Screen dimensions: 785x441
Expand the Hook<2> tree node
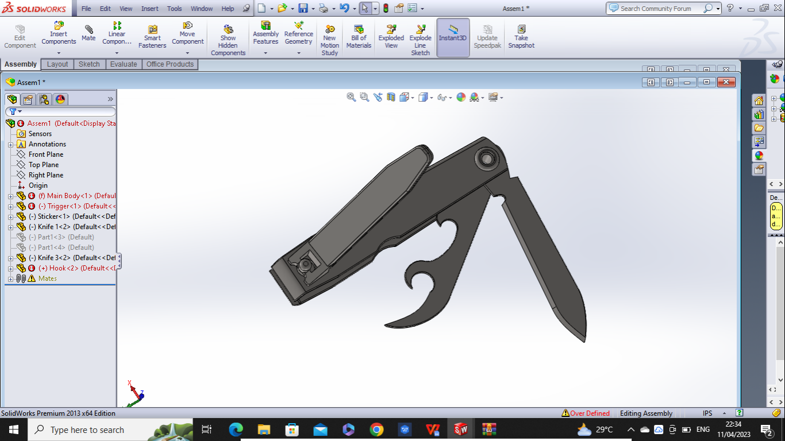coord(10,268)
